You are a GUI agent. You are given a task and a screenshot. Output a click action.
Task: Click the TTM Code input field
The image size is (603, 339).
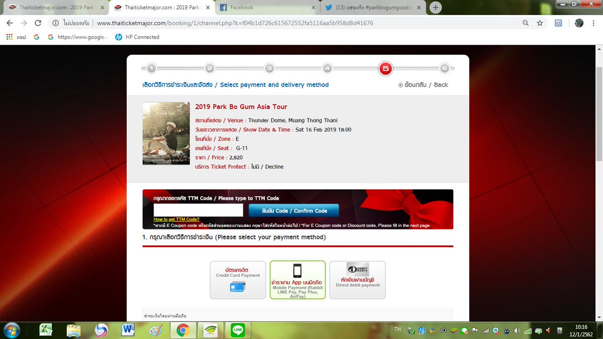click(x=198, y=210)
